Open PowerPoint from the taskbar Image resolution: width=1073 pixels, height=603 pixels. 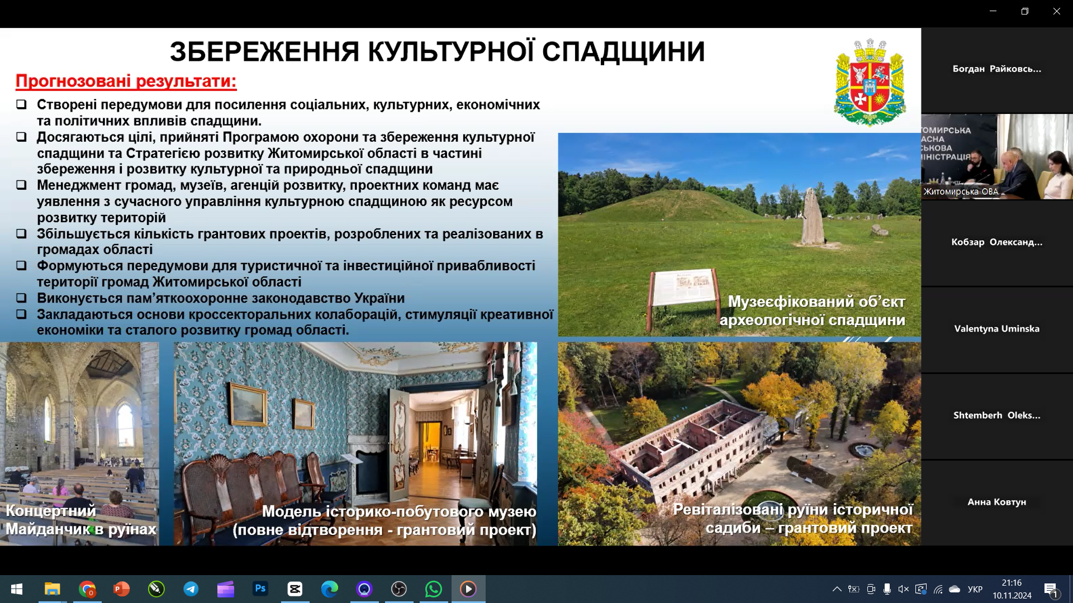(122, 589)
